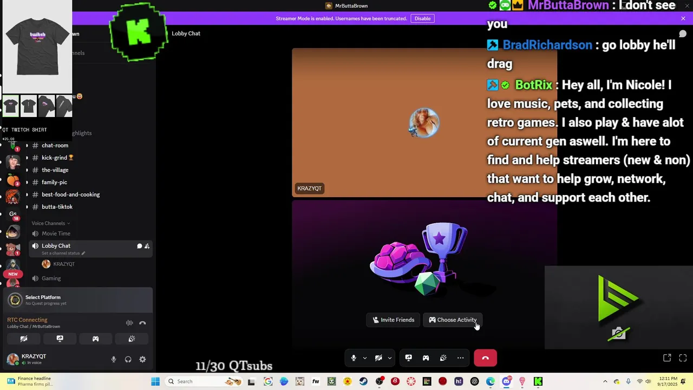693x390 pixels.
Task: Open User Settings gear
Action: pos(142,359)
